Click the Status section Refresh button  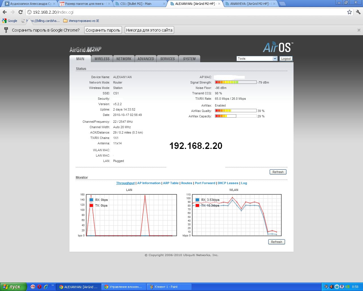tap(278, 172)
